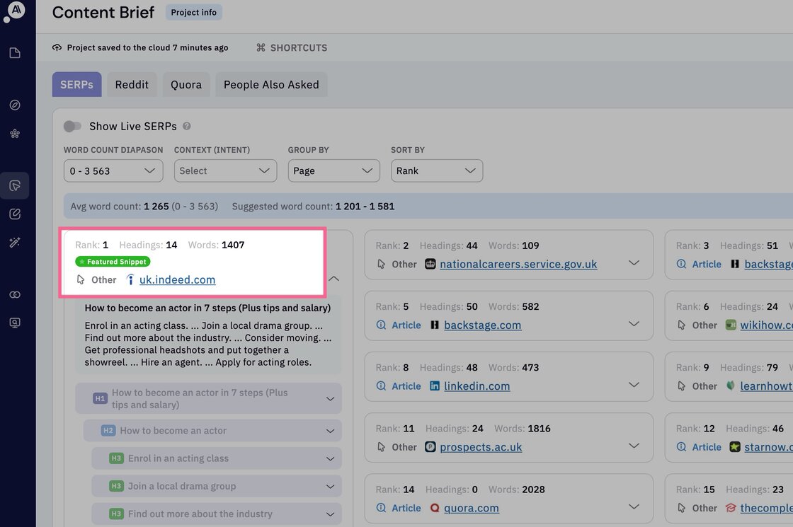Click Other cursor icon in Rank 11 card
The width and height of the screenshot is (793, 527).
pos(382,446)
